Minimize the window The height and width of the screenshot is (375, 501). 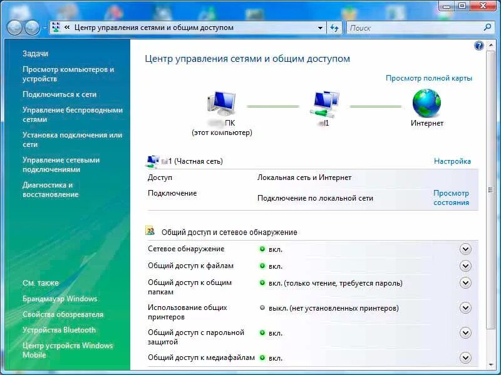(x=447, y=6)
